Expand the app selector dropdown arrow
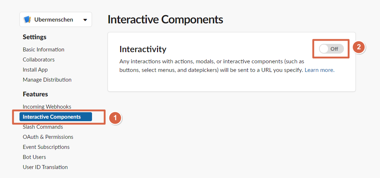Screen dimensions: 380x178 tap(85, 20)
